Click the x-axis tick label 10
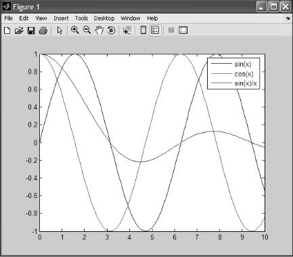 (x=265, y=237)
